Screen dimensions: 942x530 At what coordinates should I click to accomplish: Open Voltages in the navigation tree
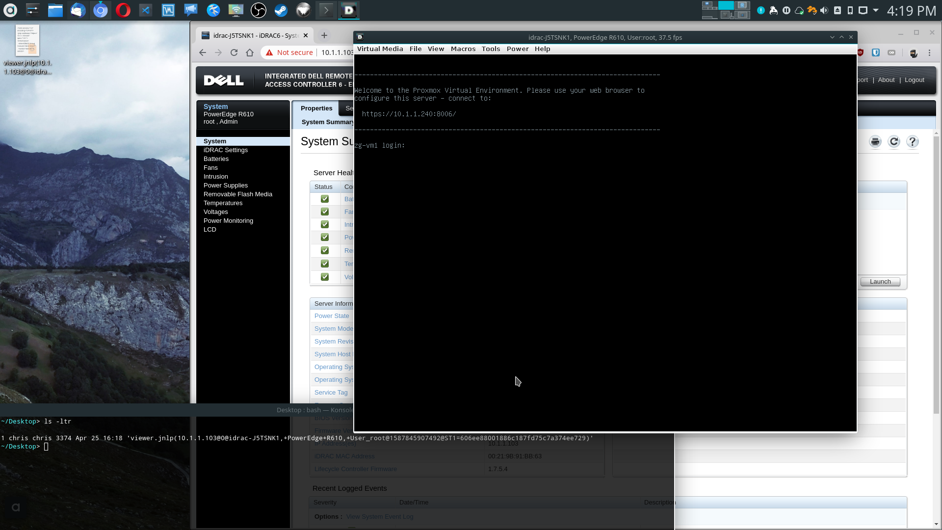click(x=215, y=212)
